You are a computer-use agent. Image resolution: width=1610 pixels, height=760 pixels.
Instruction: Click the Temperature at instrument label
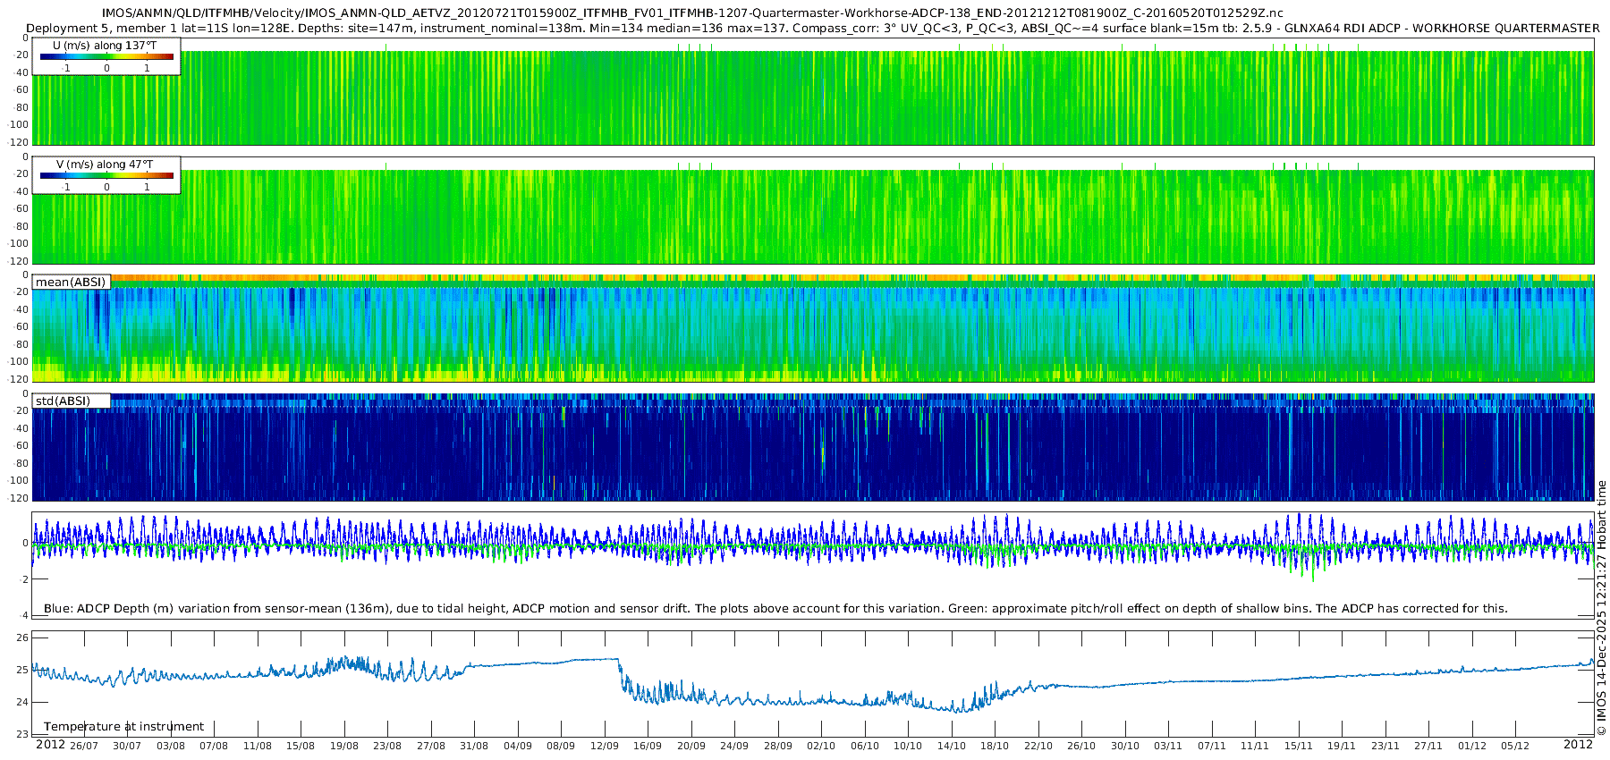[123, 726]
